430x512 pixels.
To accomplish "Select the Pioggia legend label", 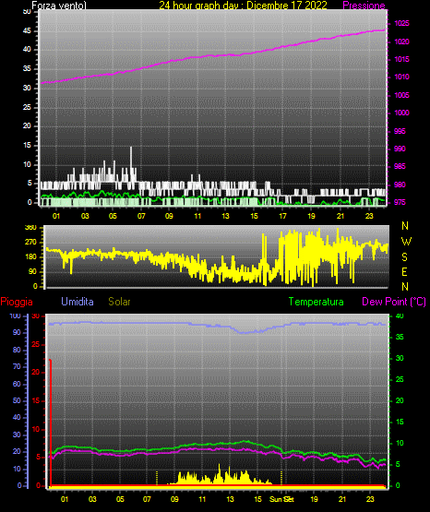I will [17, 302].
